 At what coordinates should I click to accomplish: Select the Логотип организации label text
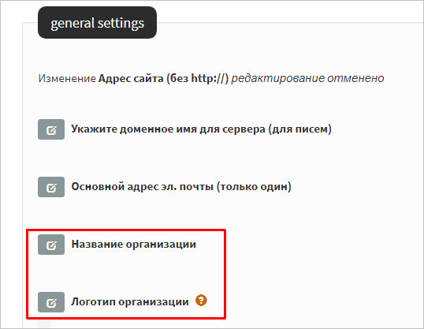(x=130, y=301)
